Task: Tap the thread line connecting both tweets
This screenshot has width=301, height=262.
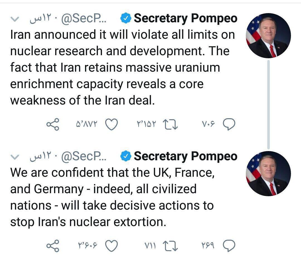Action: (268, 105)
